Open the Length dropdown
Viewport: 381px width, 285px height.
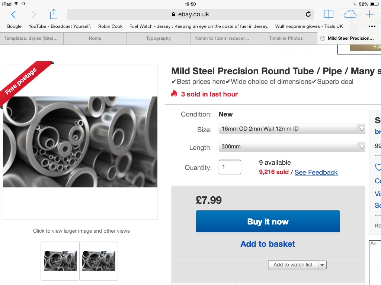292,147
